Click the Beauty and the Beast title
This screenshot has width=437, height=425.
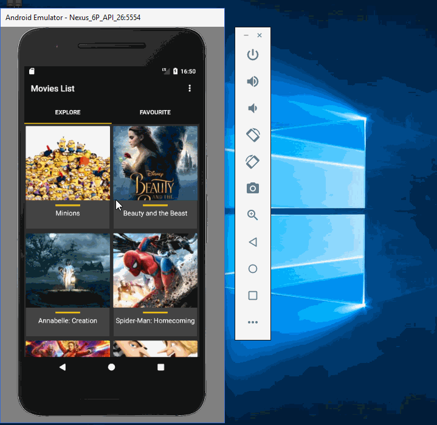point(155,213)
